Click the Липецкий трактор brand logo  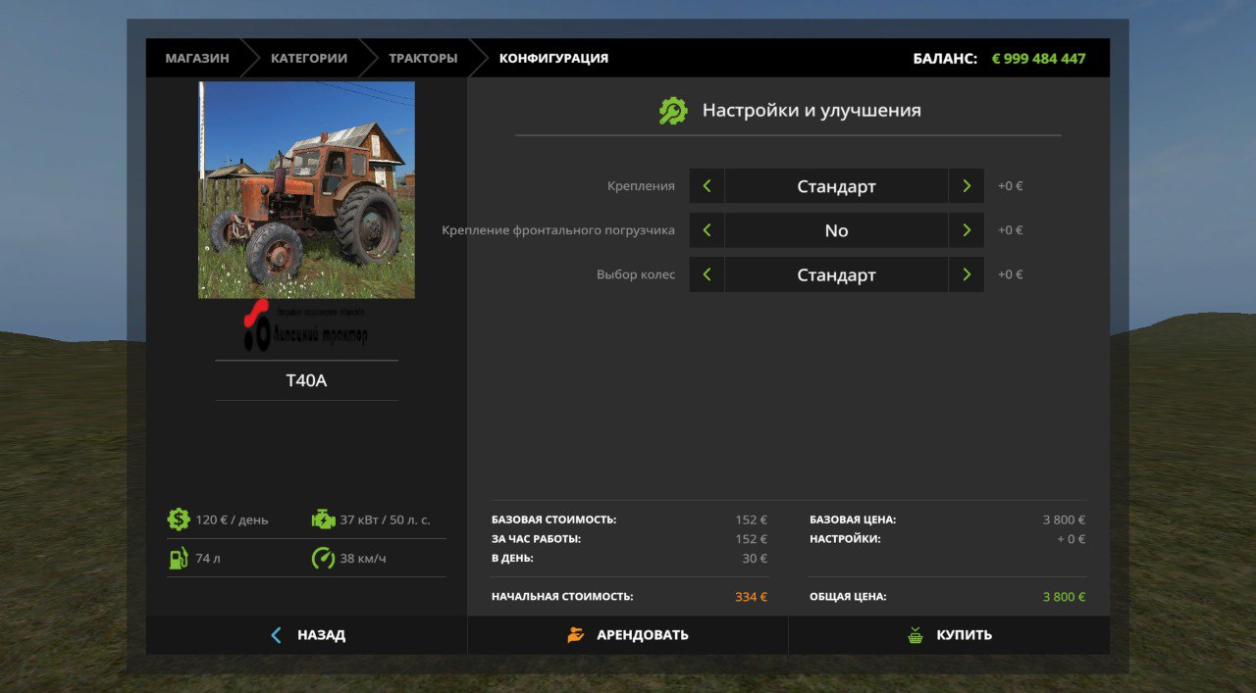tap(306, 327)
